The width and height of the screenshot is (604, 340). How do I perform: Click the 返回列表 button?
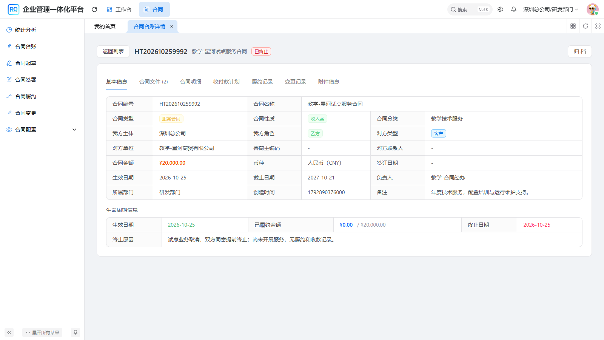click(x=113, y=51)
